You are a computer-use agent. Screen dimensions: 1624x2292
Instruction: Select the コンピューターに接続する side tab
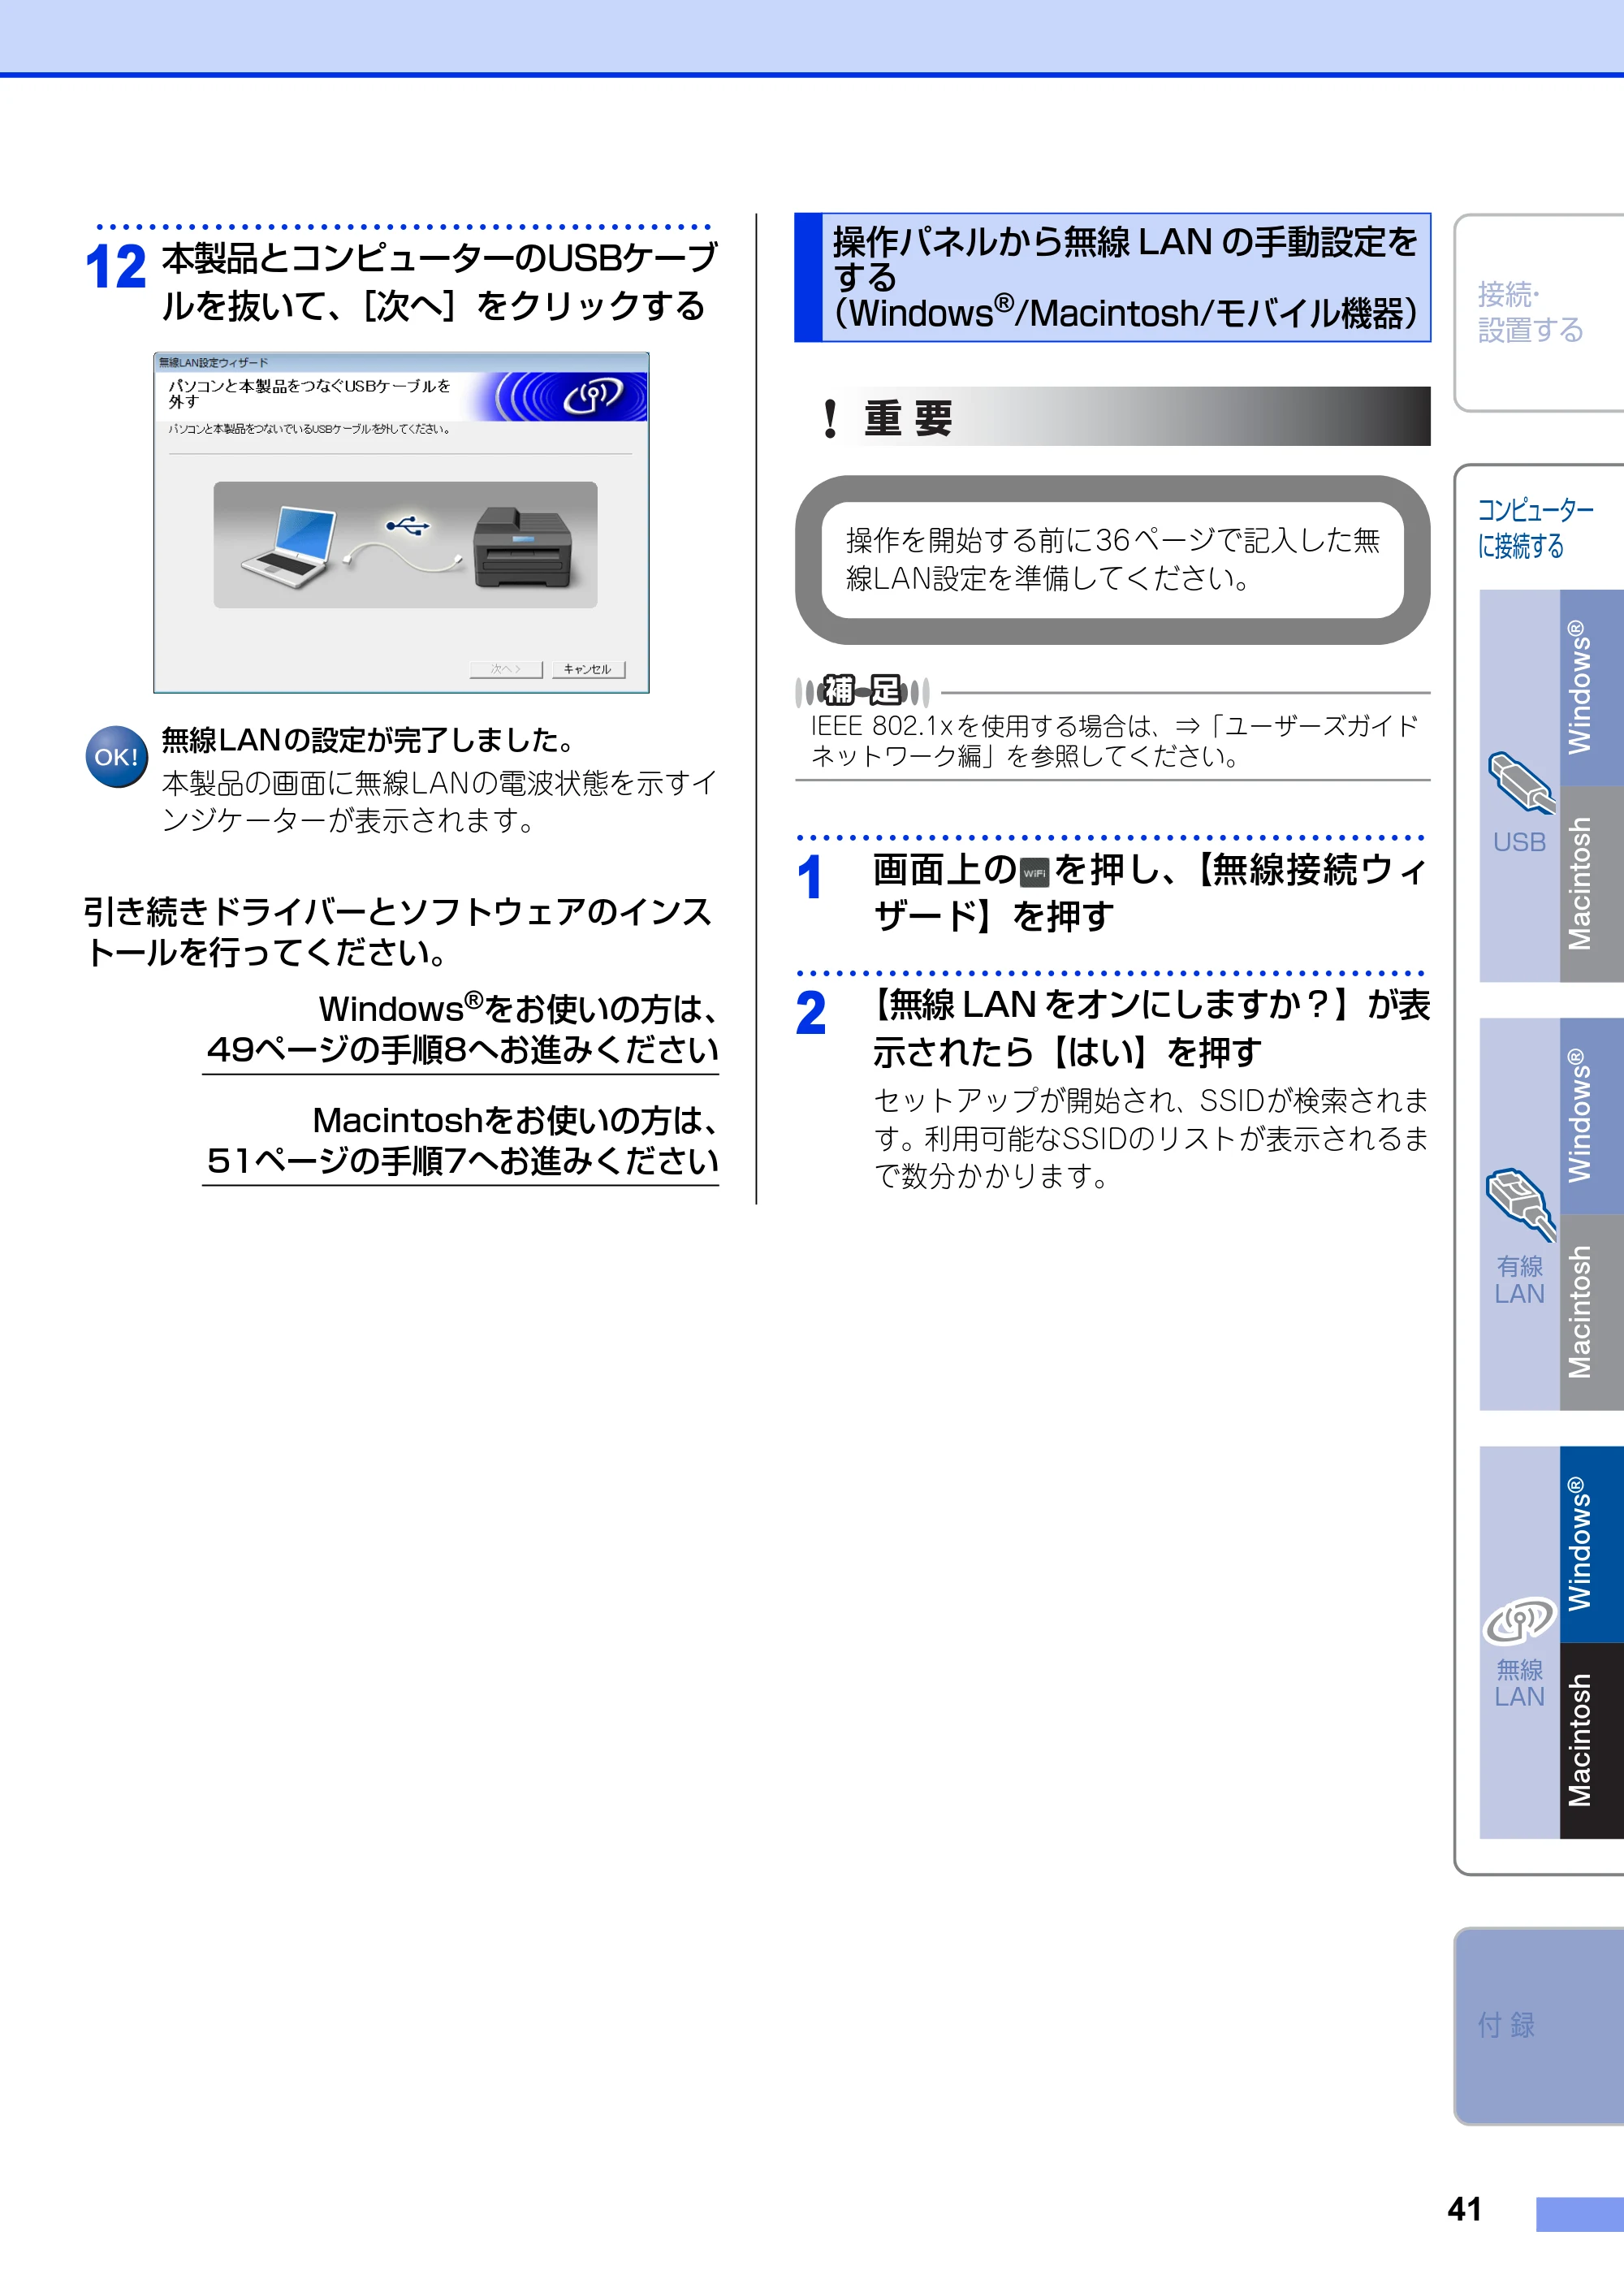1536,527
